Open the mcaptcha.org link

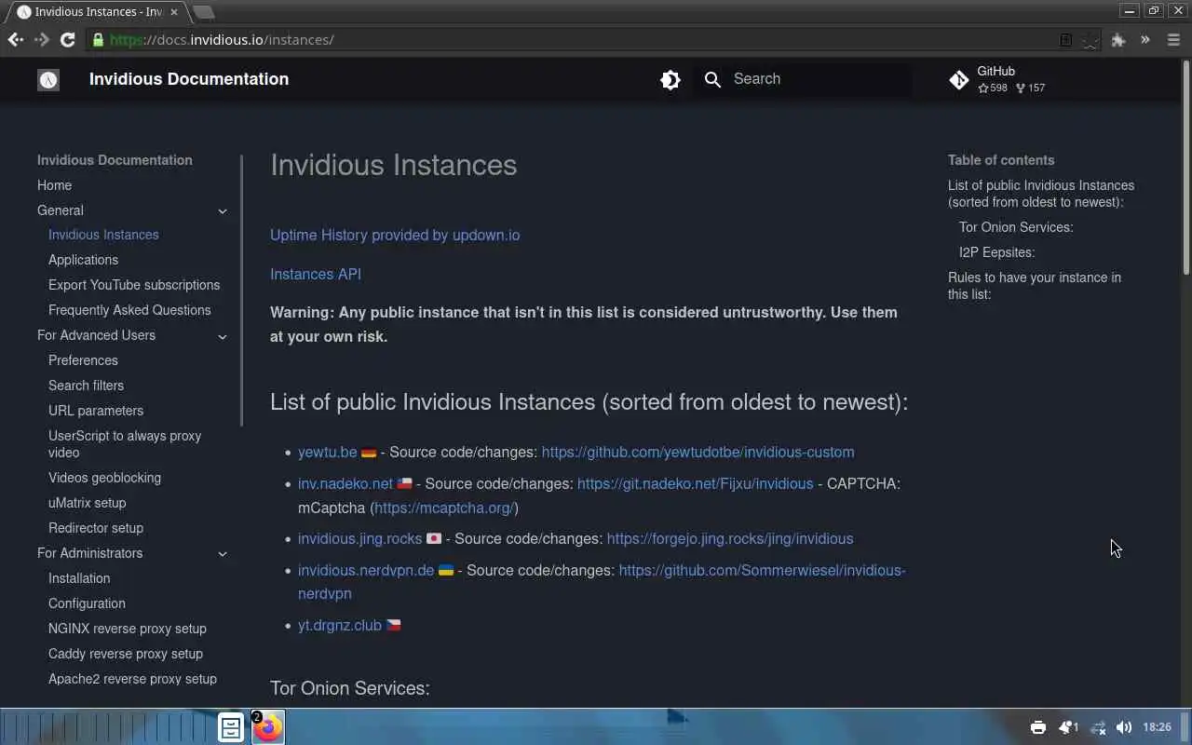(x=444, y=508)
